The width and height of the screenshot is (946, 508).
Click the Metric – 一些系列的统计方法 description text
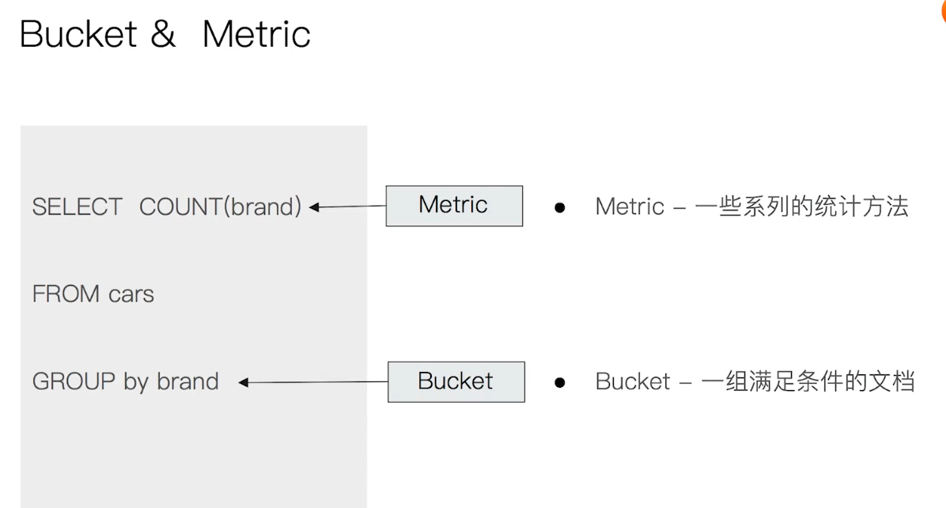(x=751, y=207)
